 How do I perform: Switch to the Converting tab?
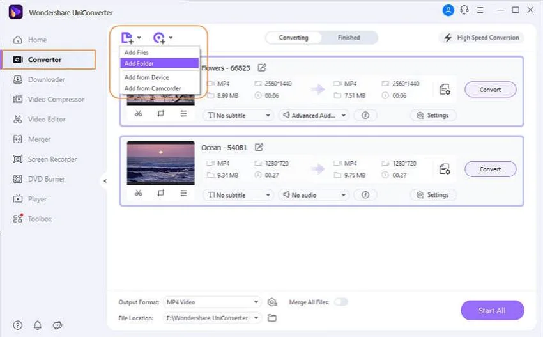point(294,38)
